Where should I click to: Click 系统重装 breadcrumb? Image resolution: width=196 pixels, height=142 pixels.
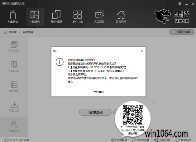point(28,32)
